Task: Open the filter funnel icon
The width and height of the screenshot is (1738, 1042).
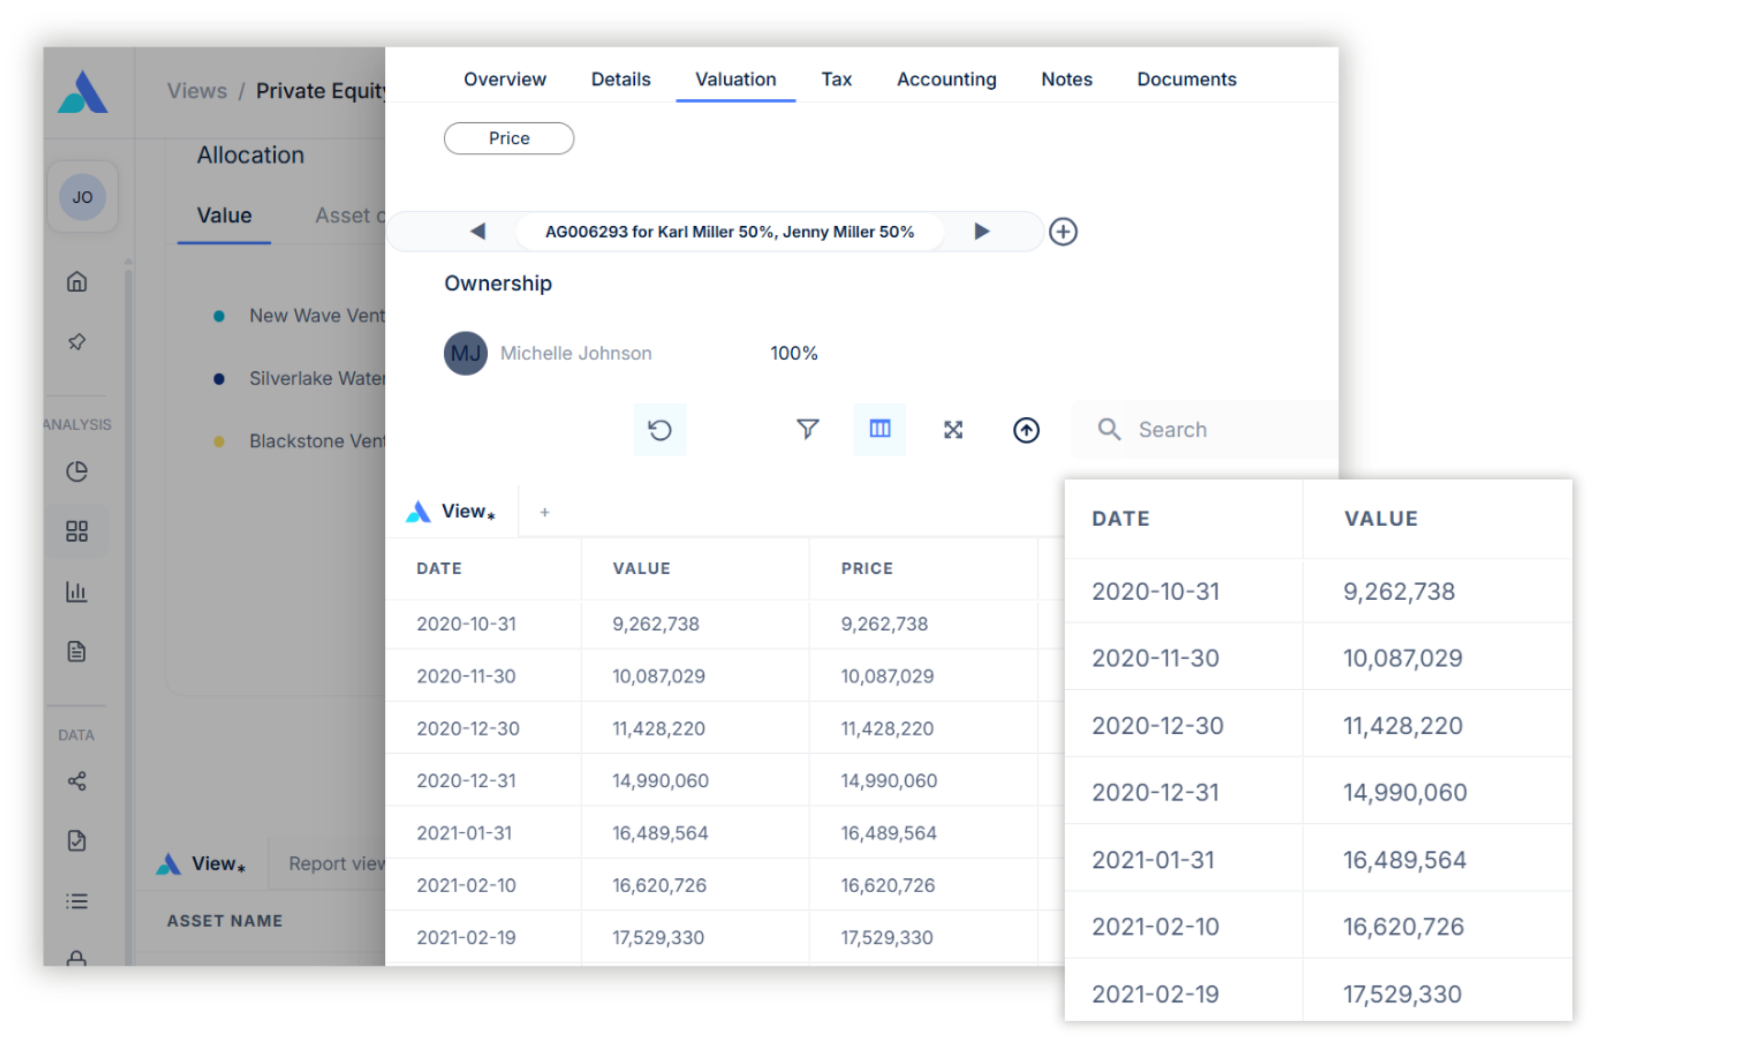Action: coord(807,429)
